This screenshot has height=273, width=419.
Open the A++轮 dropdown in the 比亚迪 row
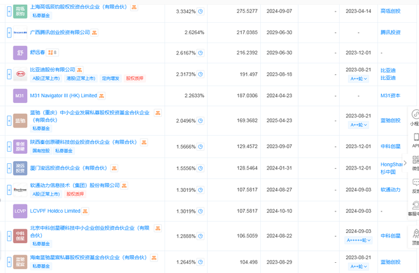pyautogui.click(x=359, y=79)
